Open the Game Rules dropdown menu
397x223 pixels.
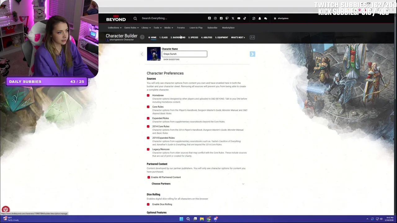tap(131, 28)
